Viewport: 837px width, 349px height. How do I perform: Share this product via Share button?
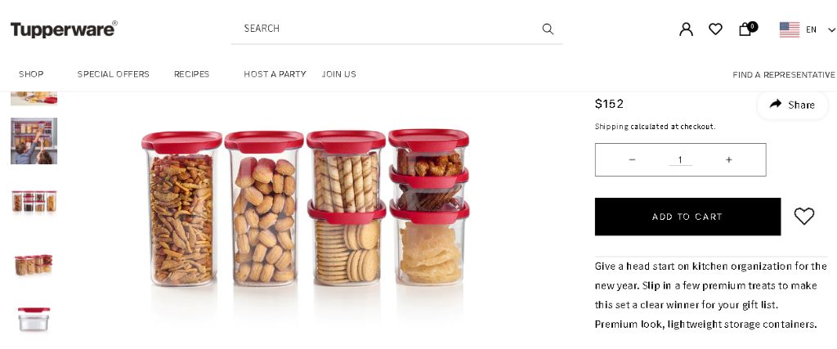pyautogui.click(x=793, y=105)
